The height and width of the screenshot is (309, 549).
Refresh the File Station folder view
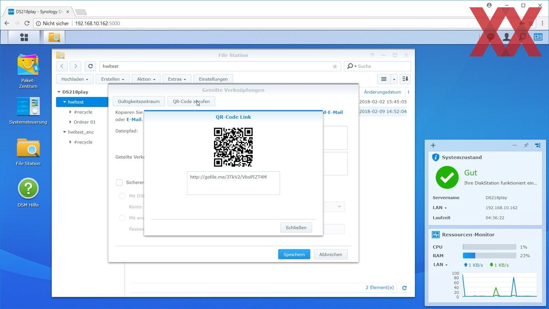click(90, 66)
